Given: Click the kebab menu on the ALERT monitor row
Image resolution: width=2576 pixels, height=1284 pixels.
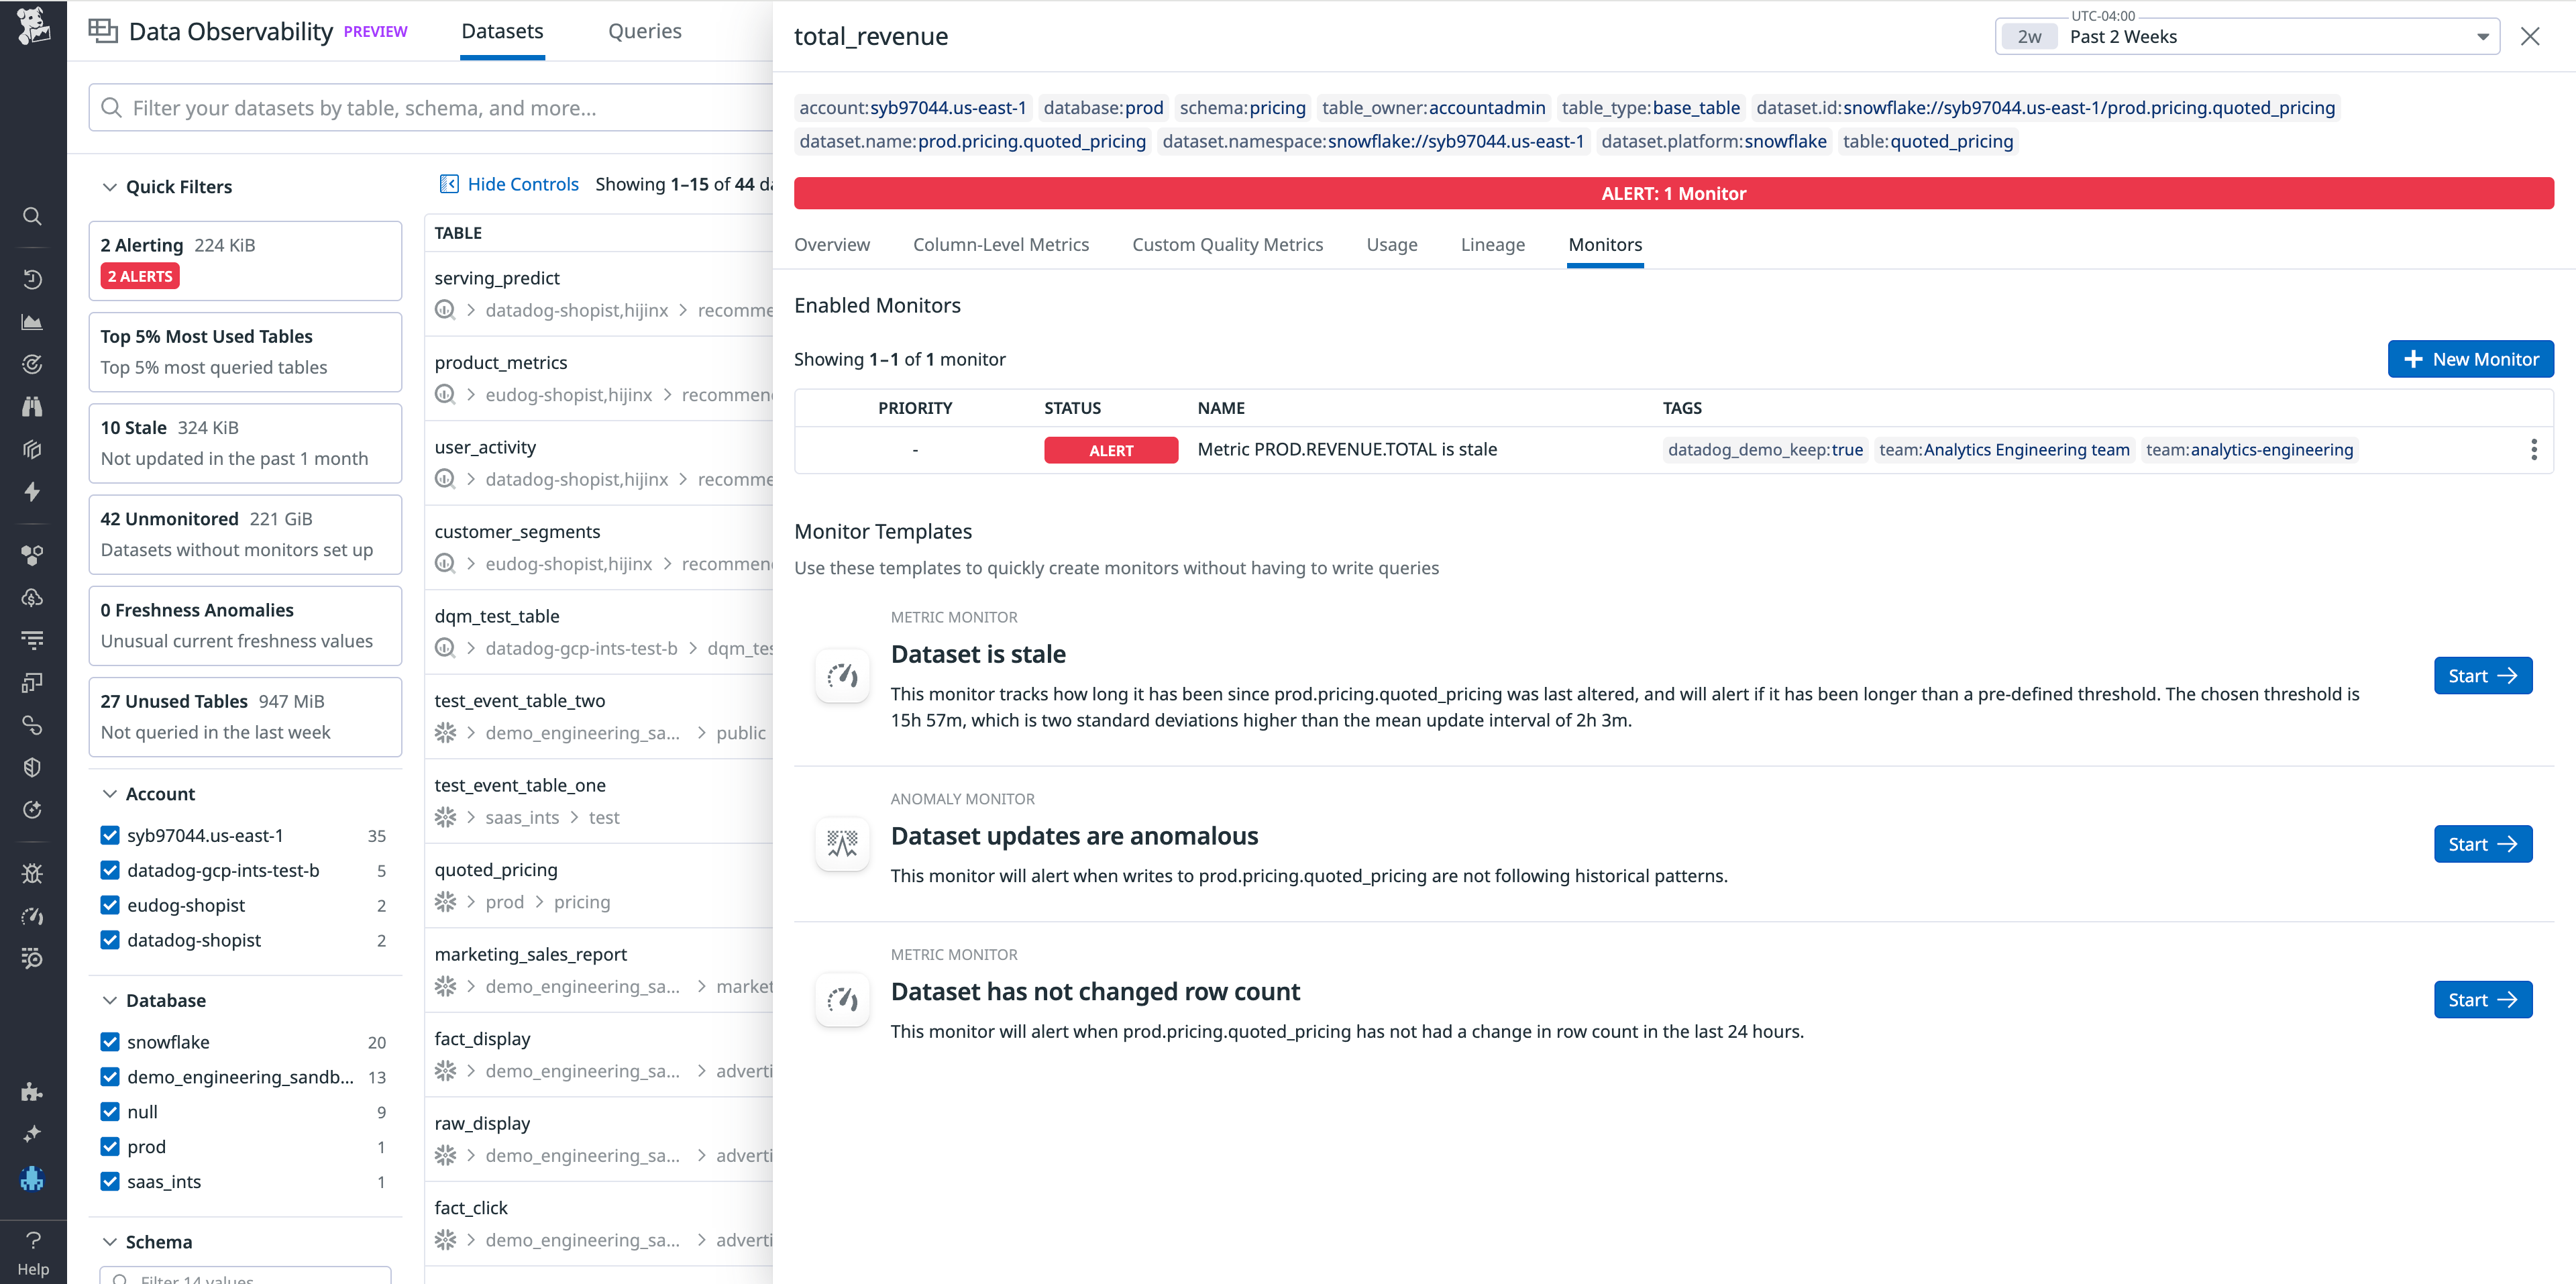Looking at the screenshot, I should click(x=2534, y=450).
